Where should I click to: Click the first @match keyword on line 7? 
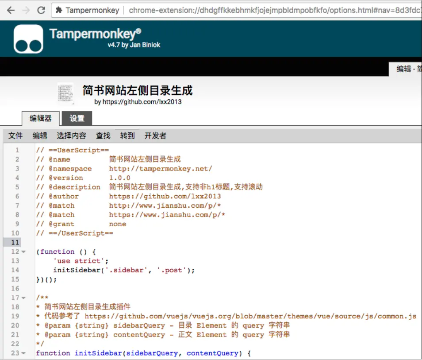pos(61,205)
